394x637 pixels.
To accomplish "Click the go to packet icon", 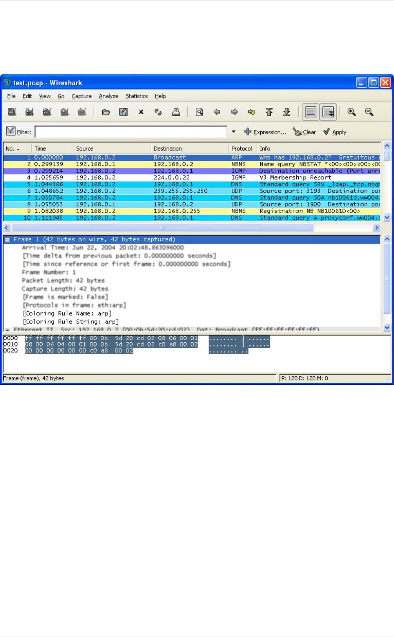I will pos(252,112).
